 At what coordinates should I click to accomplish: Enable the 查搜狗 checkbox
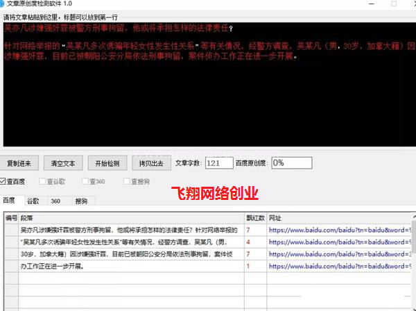pos(127,182)
